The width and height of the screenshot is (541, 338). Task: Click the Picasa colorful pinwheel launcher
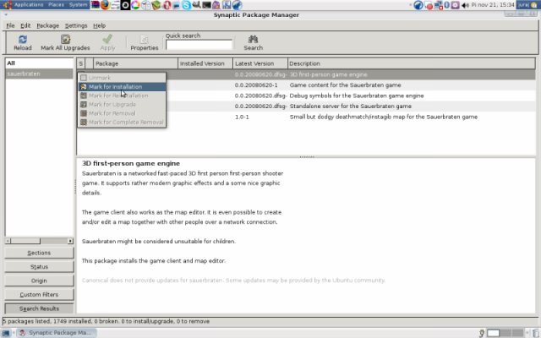point(135,5)
